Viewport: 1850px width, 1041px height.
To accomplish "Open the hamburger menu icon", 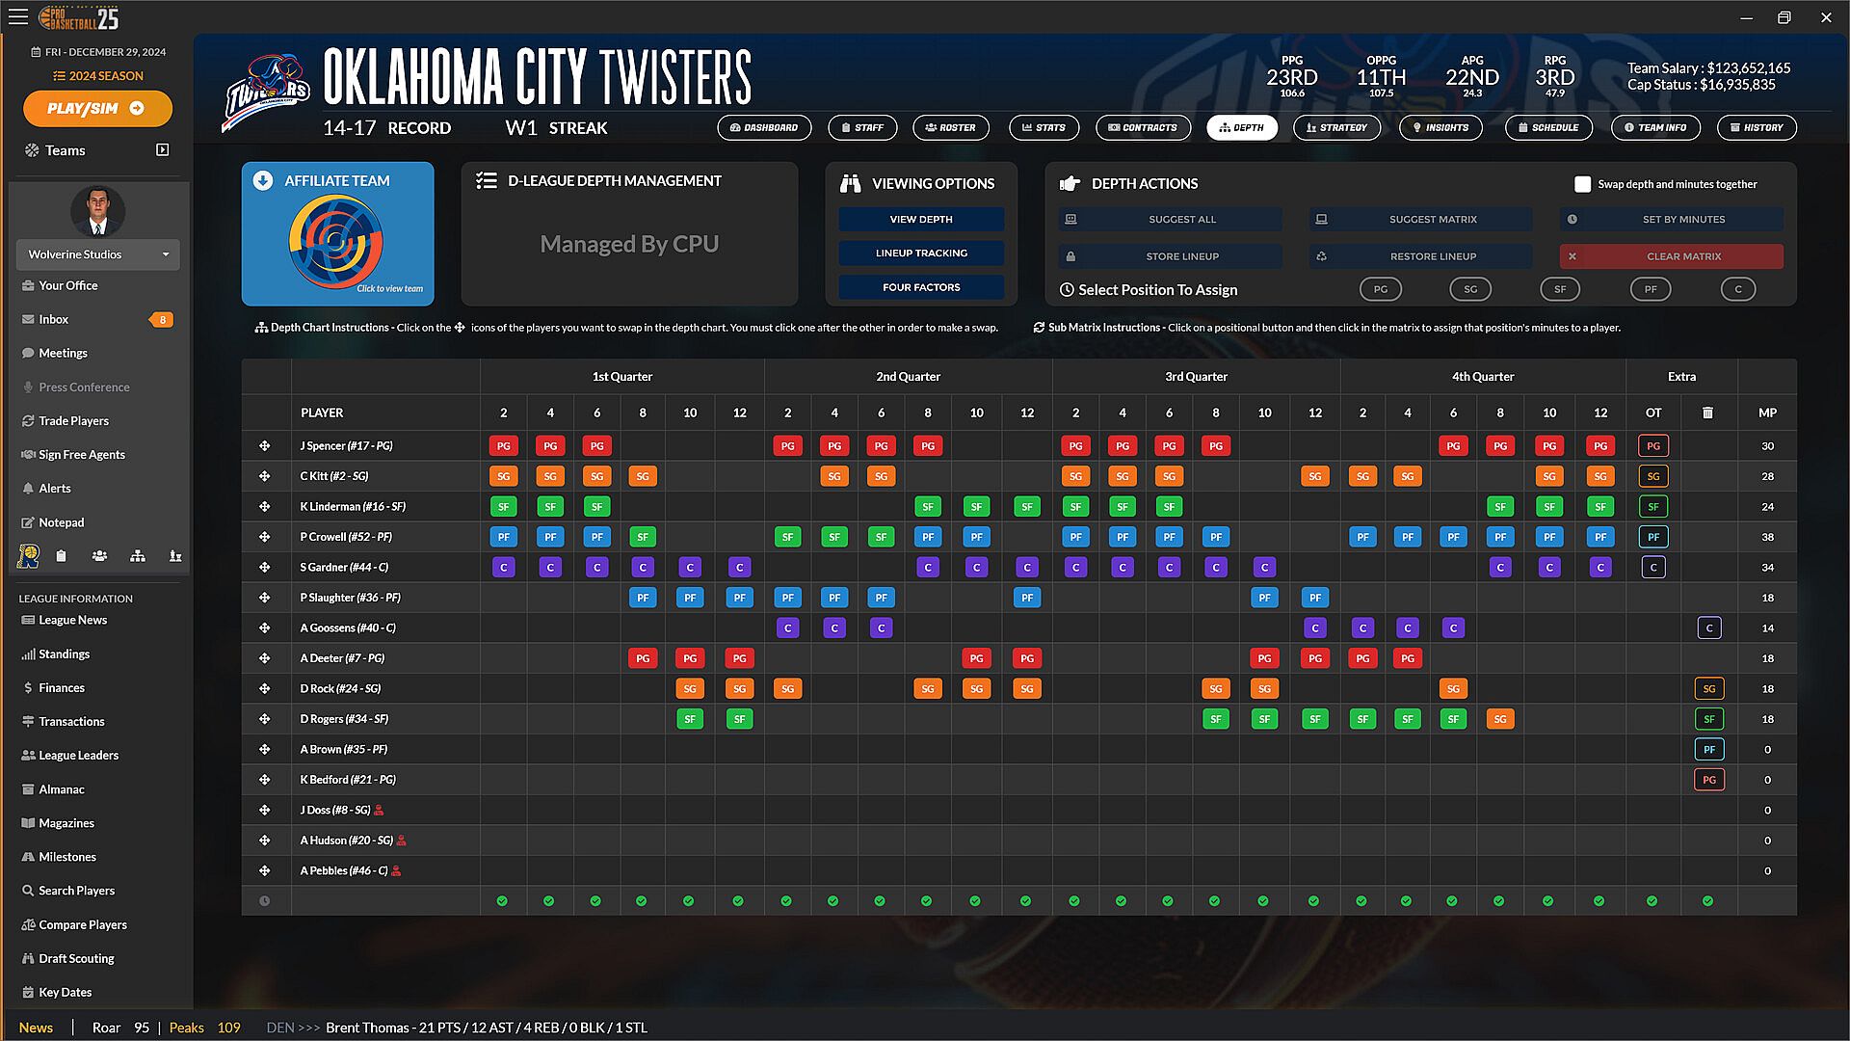I will pyautogui.click(x=18, y=17).
